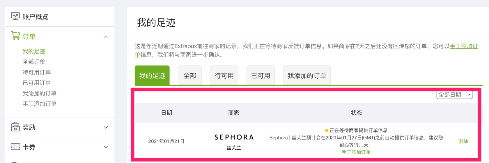Switch to the 全部 tab

(x=190, y=76)
